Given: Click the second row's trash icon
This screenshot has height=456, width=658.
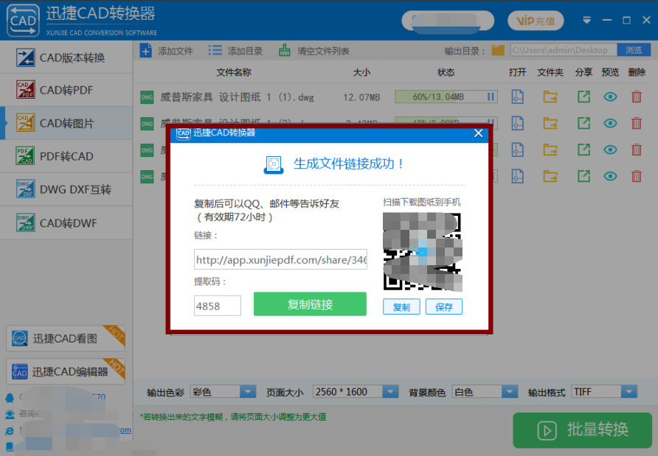Looking at the screenshot, I should 637,123.
